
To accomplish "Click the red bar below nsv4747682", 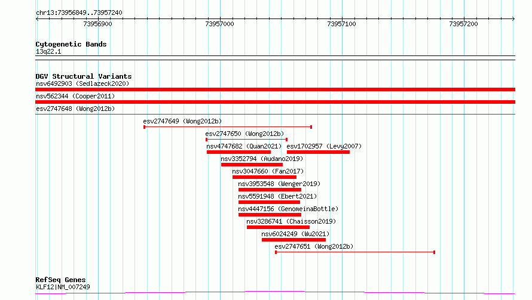I will 239,152.
